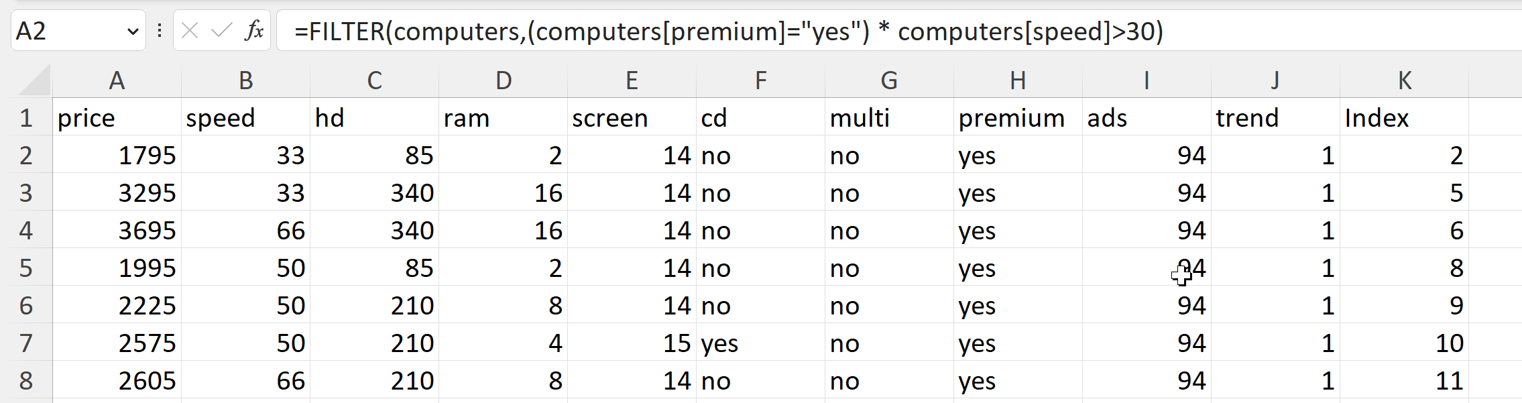The image size is (1522, 403).
Task: Click the Select All corner triangle
Action: (x=35, y=81)
